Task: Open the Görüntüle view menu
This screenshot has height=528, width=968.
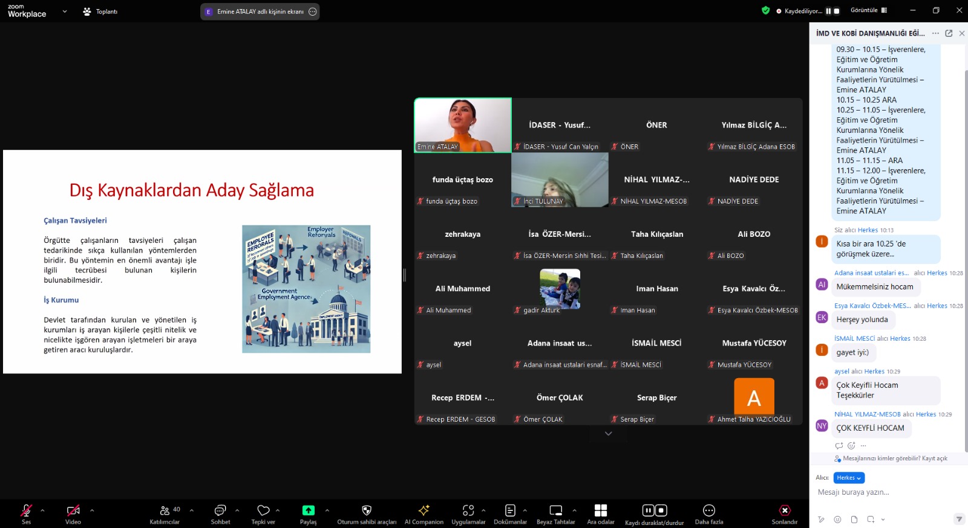Action: click(868, 10)
